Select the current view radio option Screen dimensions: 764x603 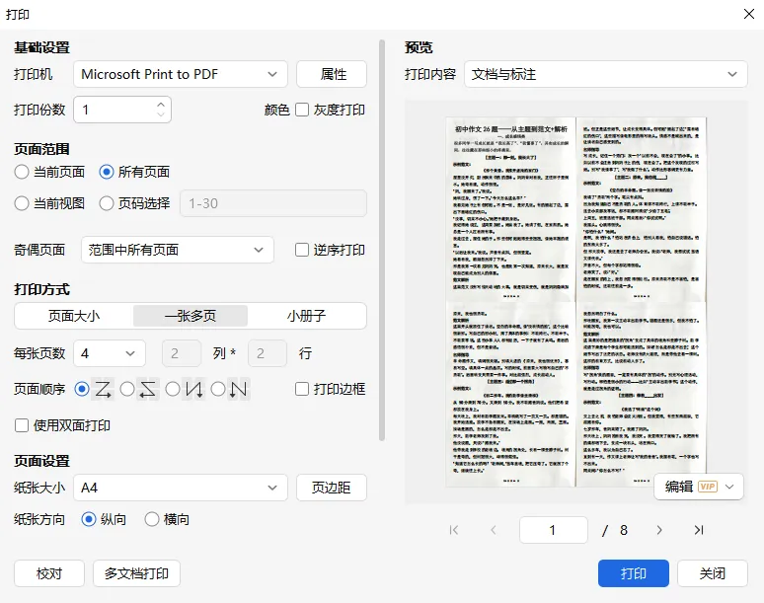point(22,203)
